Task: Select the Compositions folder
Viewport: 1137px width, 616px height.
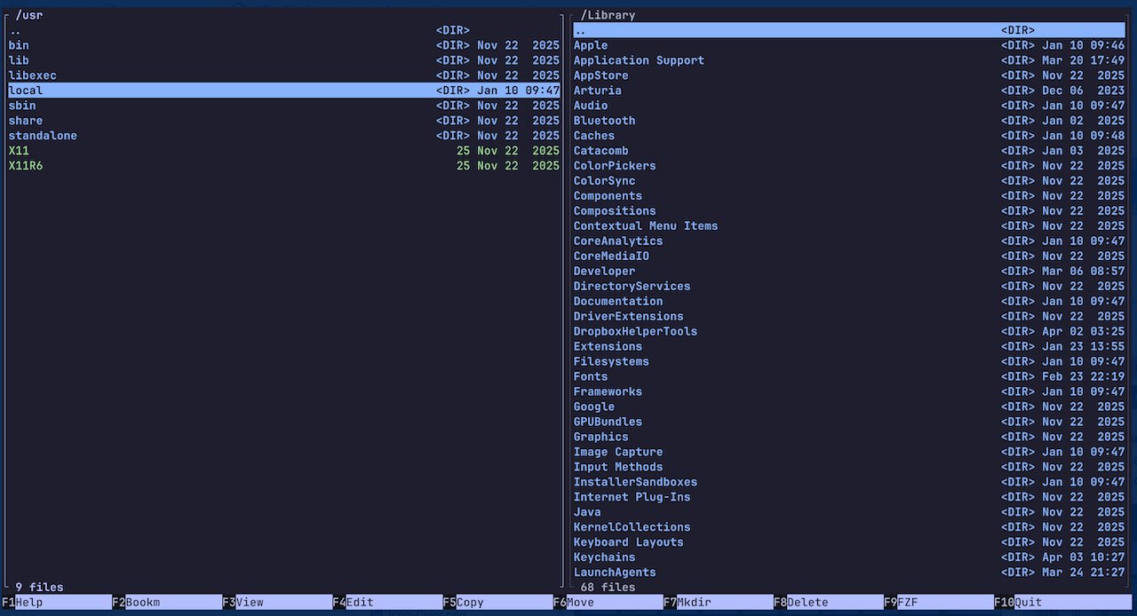Action: (x=849, y=211)
